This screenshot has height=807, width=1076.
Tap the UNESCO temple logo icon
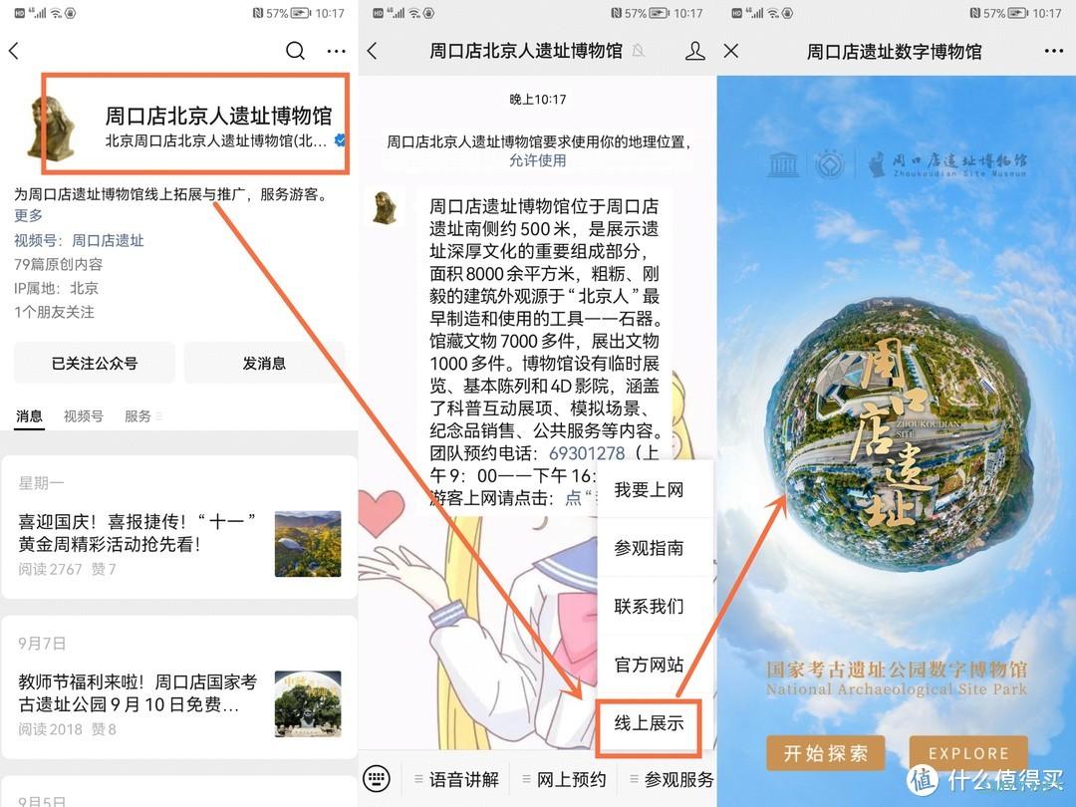[783, 164]
